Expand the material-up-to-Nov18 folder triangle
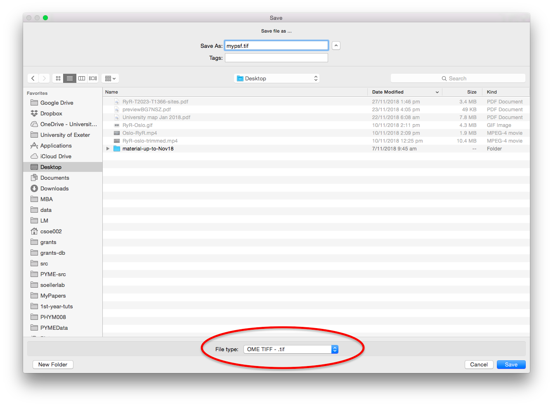 coord(108,149)
